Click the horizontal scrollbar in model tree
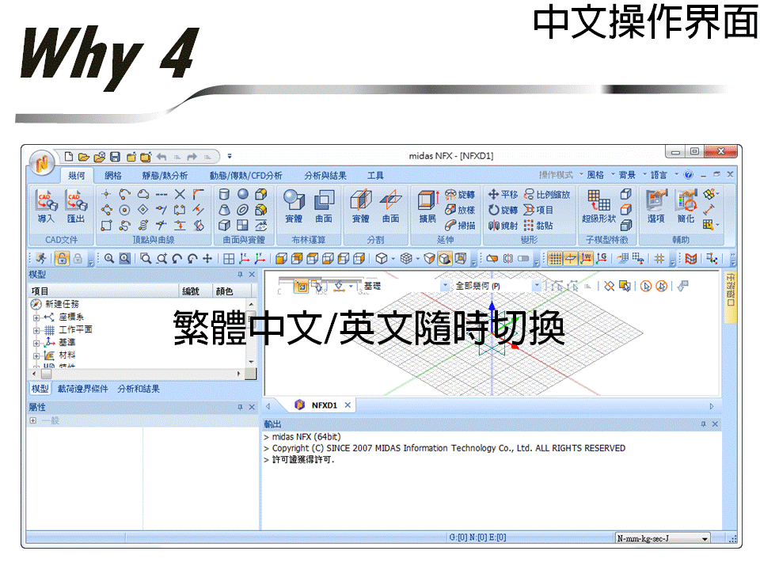This screenshot has width=760, height=570. 137,374
